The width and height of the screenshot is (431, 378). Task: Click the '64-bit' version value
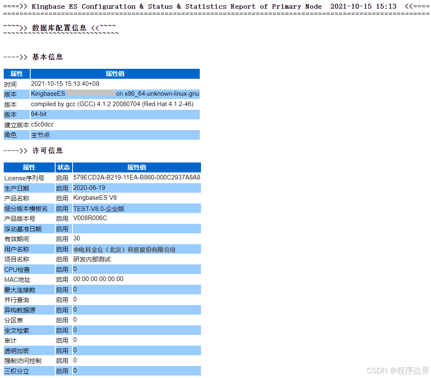[x=39, y=114]
